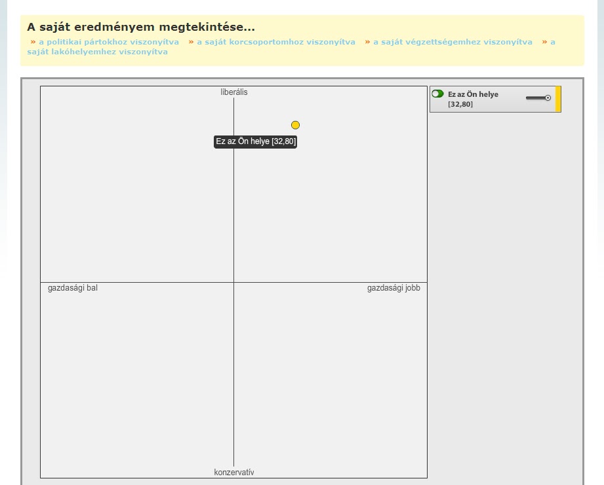Click the 'gazdasági bal' axis label
Image resolution: width=604 pixels, height=485 pixels.
point(73,288)
